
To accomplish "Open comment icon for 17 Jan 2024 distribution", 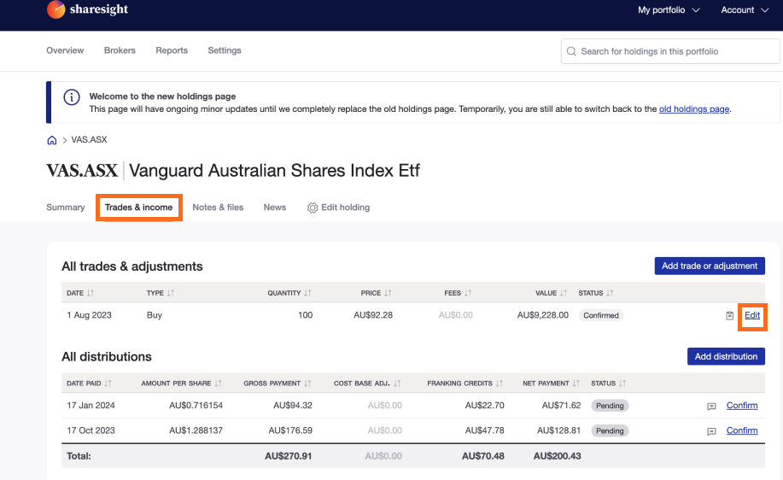I will pos(711,407).
